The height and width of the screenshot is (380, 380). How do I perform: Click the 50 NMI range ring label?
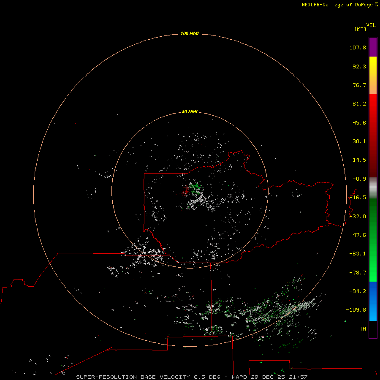[x=190, y=111]
